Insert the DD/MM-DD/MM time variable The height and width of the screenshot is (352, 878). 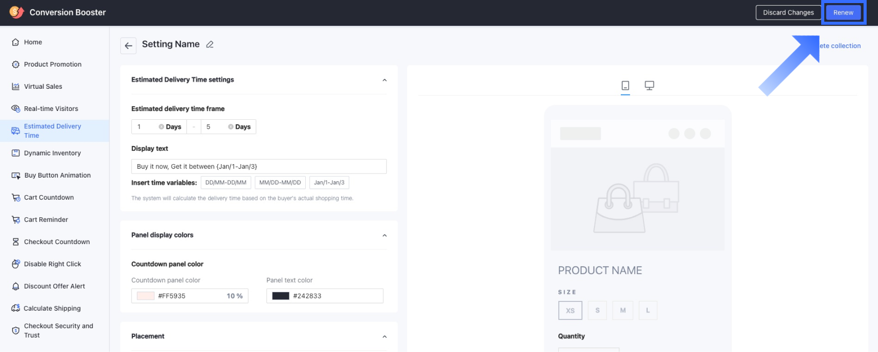tap(226, 183)
